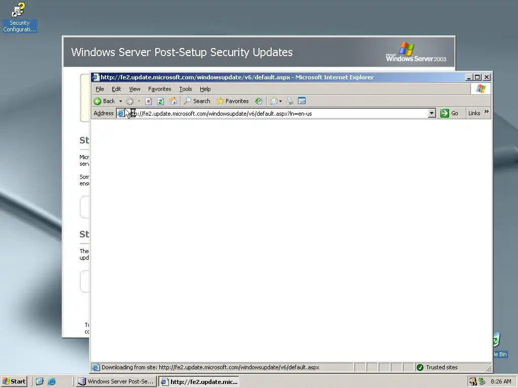Click the status bar download page icon

(x=96, y=368)
